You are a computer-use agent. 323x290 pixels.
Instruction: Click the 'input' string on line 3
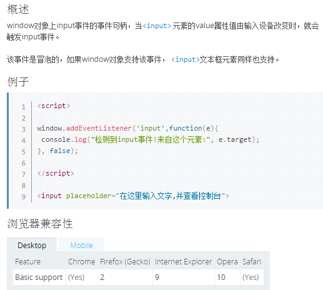151,128
